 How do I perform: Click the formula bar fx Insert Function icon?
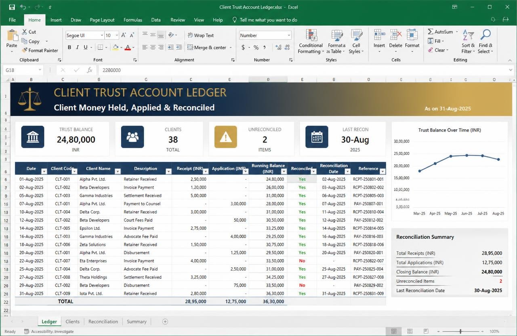[x=90, y=70]
